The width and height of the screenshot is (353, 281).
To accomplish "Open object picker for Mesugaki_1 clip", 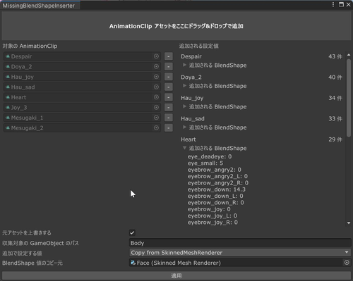I will click(156, 118).
